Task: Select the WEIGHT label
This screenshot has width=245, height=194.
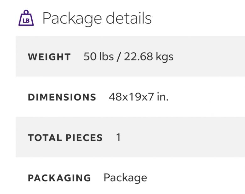Action: [49, 57]
